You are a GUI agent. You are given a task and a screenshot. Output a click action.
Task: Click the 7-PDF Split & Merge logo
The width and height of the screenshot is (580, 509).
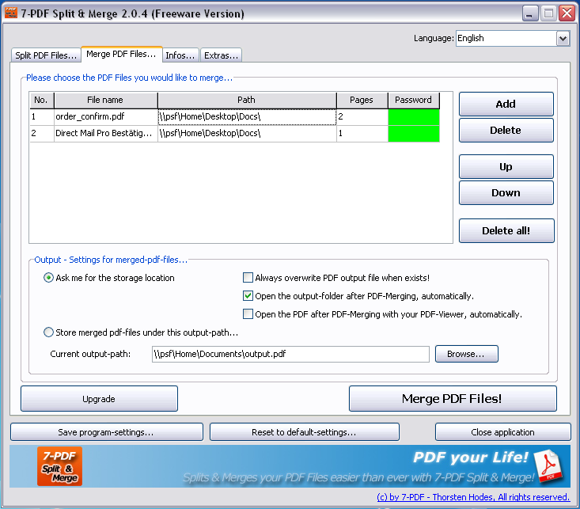(x=59, y=466)
